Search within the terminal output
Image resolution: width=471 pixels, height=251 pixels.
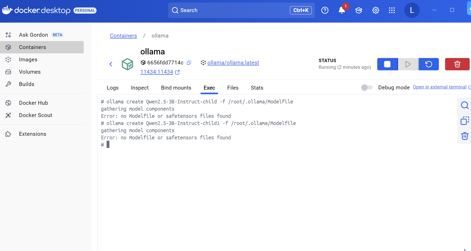(464, 105)
